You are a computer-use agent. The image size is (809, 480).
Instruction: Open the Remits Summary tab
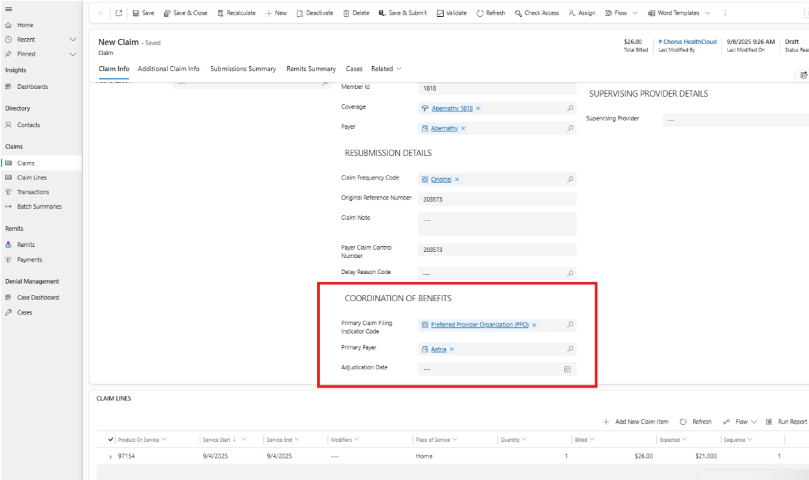[x=311, y=69]
